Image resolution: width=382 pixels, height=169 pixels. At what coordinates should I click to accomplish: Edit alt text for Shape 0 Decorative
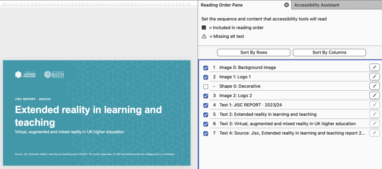tap(375, 86)
